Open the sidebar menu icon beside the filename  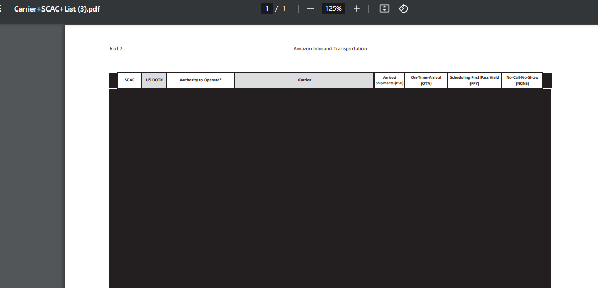pyautogui.click(x=1, y=8)
